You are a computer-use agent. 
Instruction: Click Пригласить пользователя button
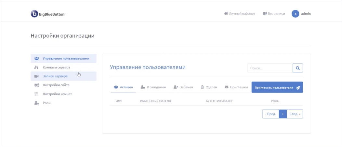[277, 87]
